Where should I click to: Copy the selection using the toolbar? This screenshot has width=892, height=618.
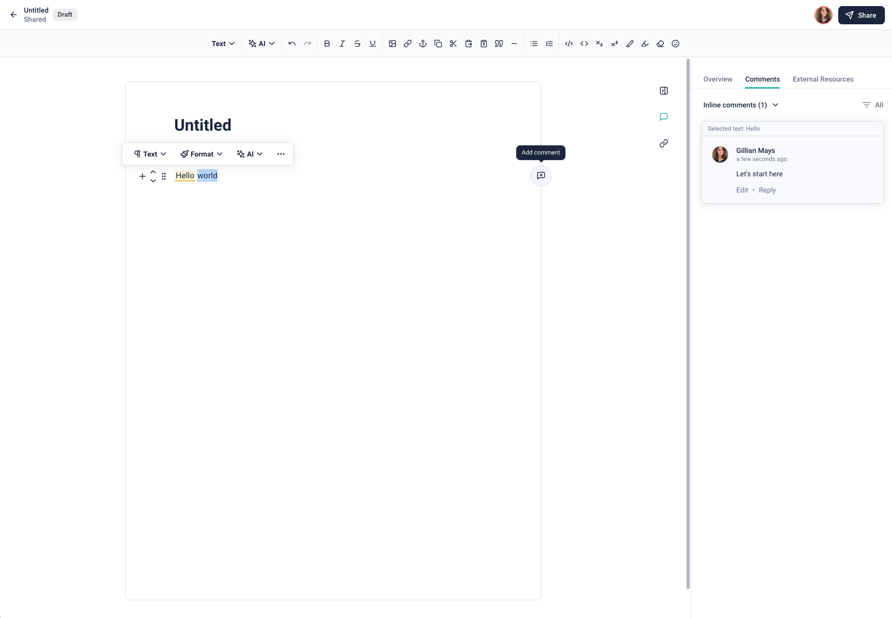click(x=438, y=44)
